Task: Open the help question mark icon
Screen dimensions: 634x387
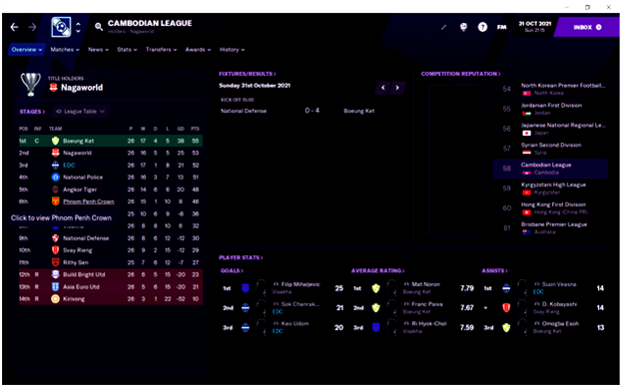Action: (x=482, y=27)
